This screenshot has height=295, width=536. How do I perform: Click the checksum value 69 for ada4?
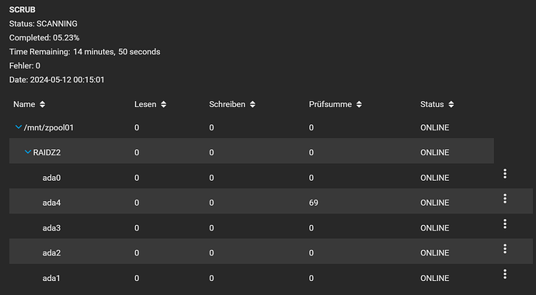314,203
